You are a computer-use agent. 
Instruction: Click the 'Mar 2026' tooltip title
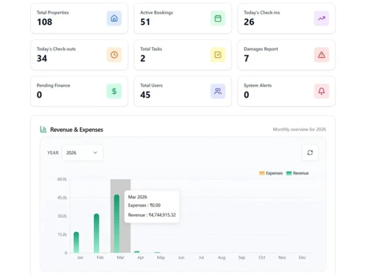pyautogui.click(x=137, y=197)
